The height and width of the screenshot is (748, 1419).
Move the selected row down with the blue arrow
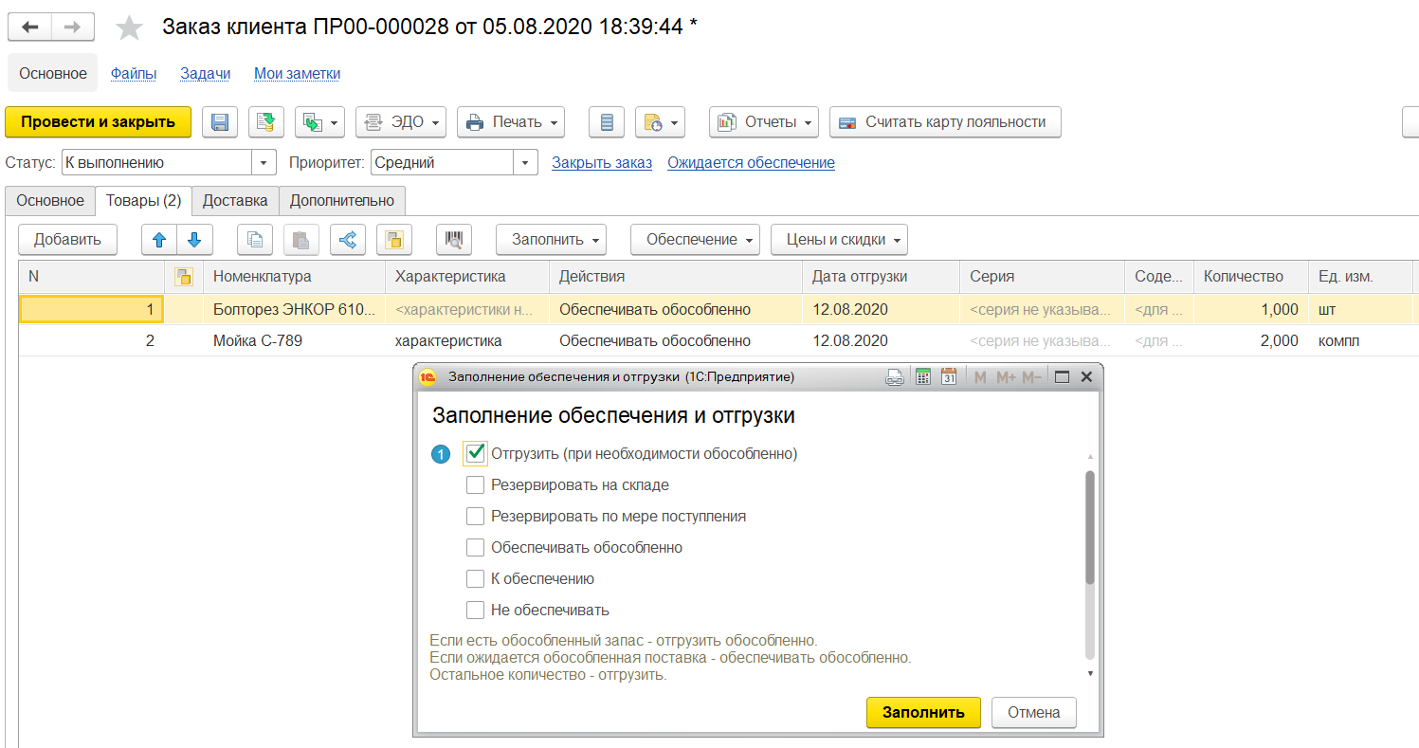click(x=195, y=240)
